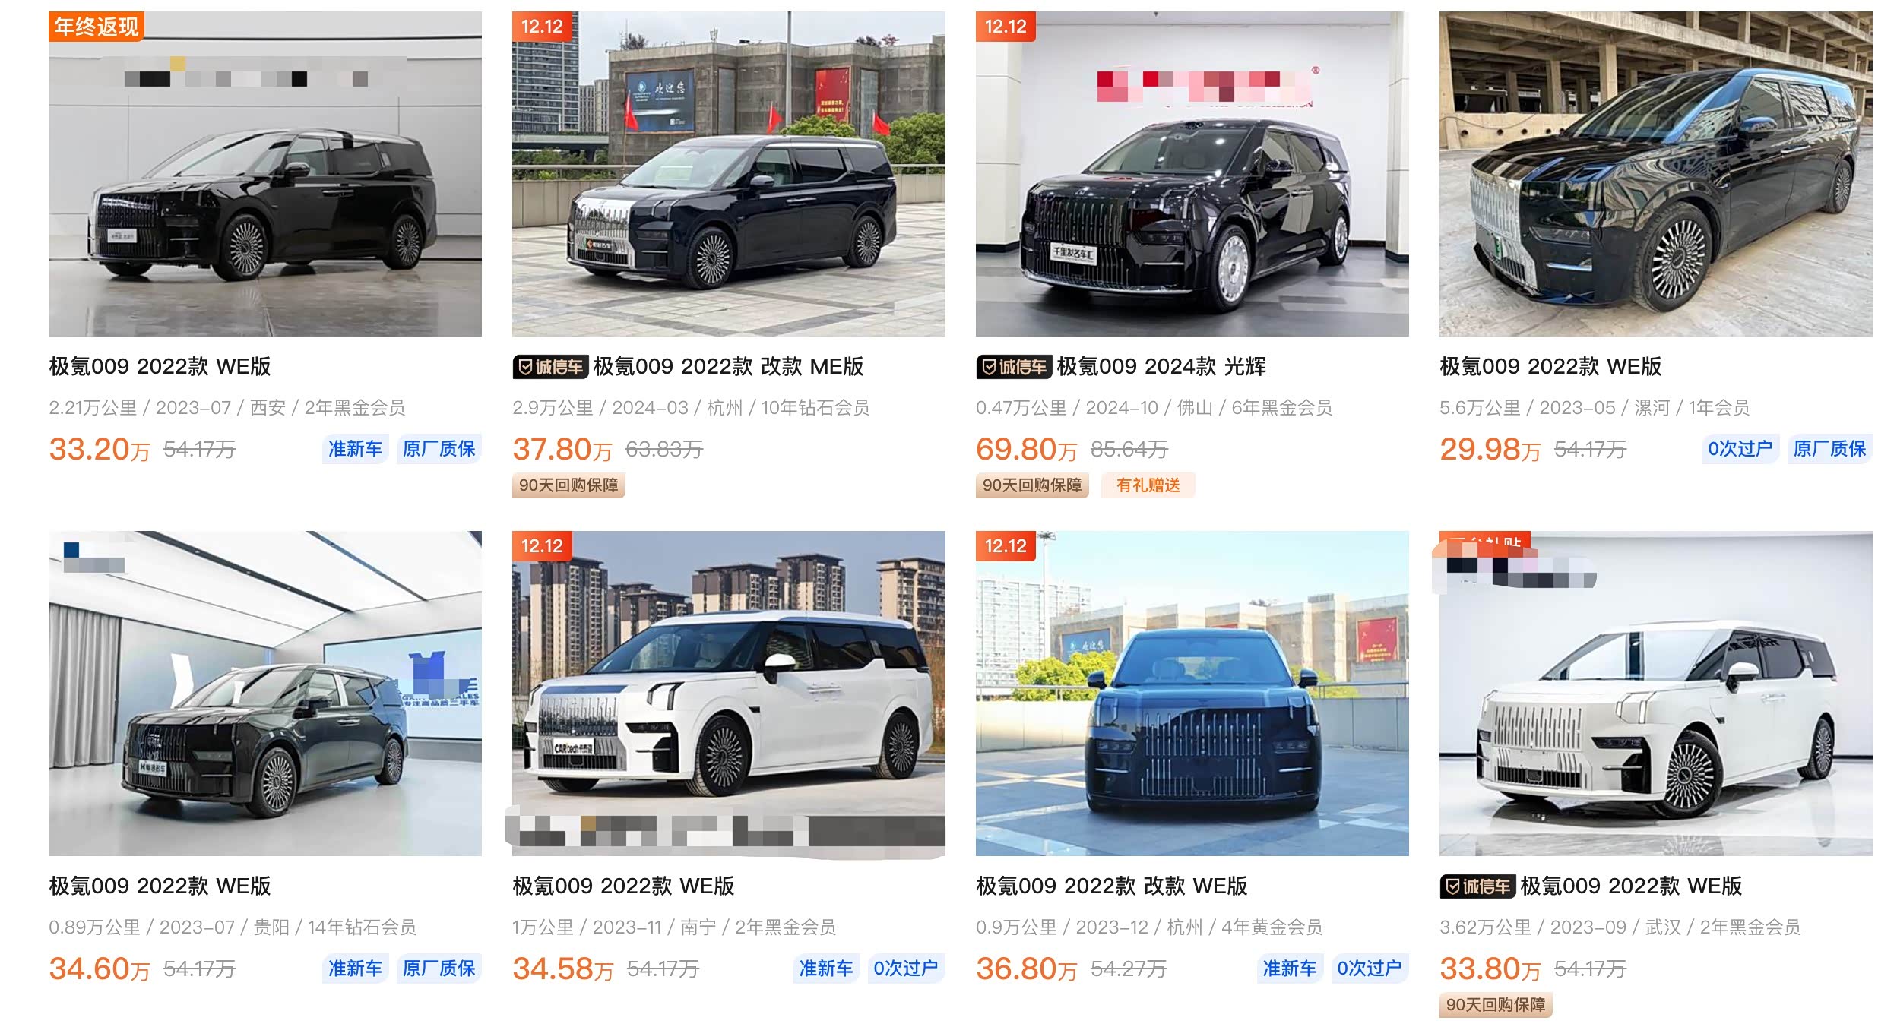Click 0次过户 tag on 36.80万 listing
Image resolution: width=1897 pixels, height=1027 pixels.
(1369, 969)
